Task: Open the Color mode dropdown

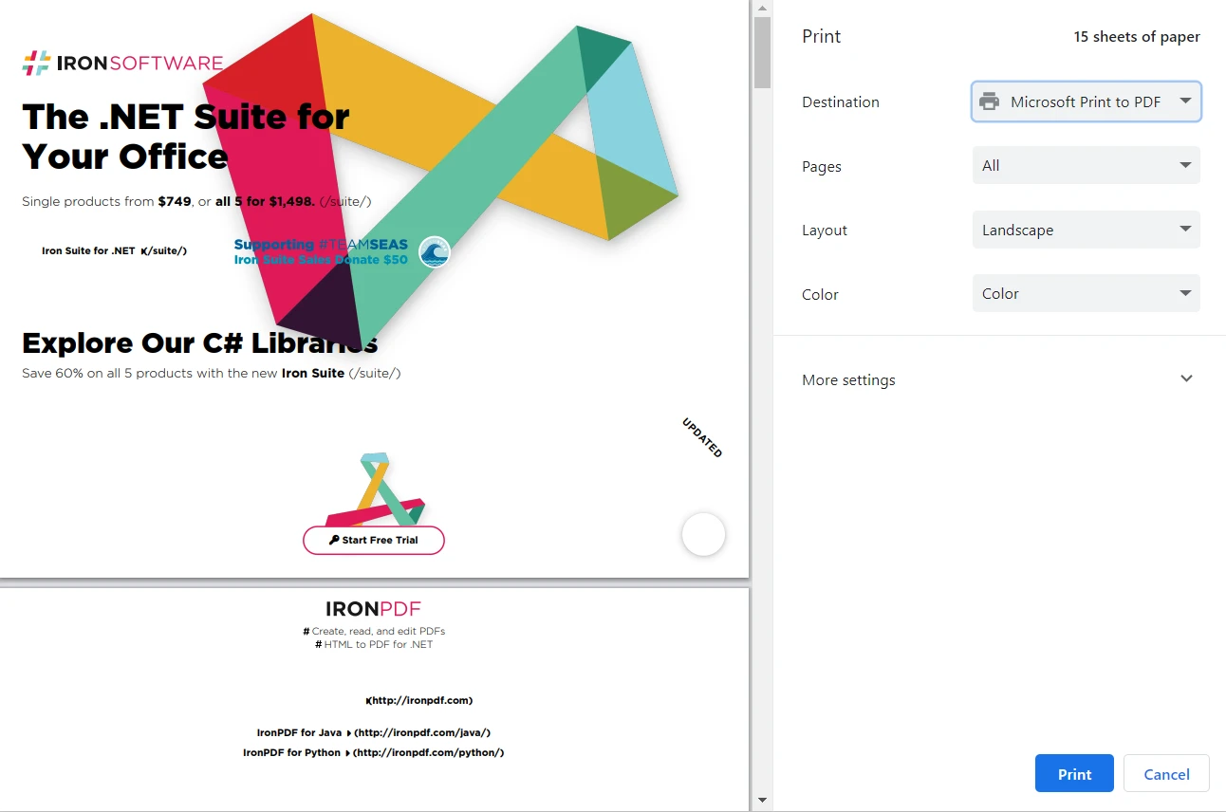Action: [1087, 293]
